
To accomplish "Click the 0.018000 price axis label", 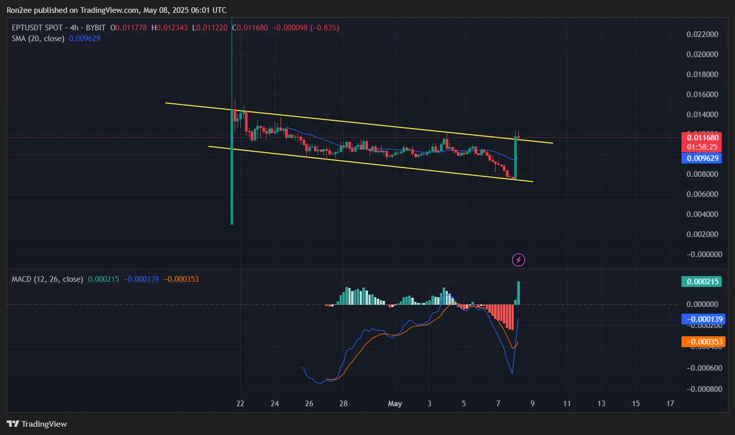I will pyautogui.click(x=702, y=75).
